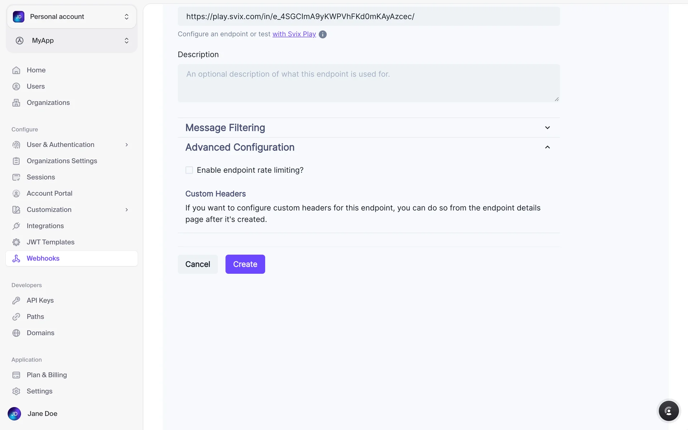Screen dimensions: 688x430
Task: Follow the 'with Svix Play' link
Action: click(294, 34)
